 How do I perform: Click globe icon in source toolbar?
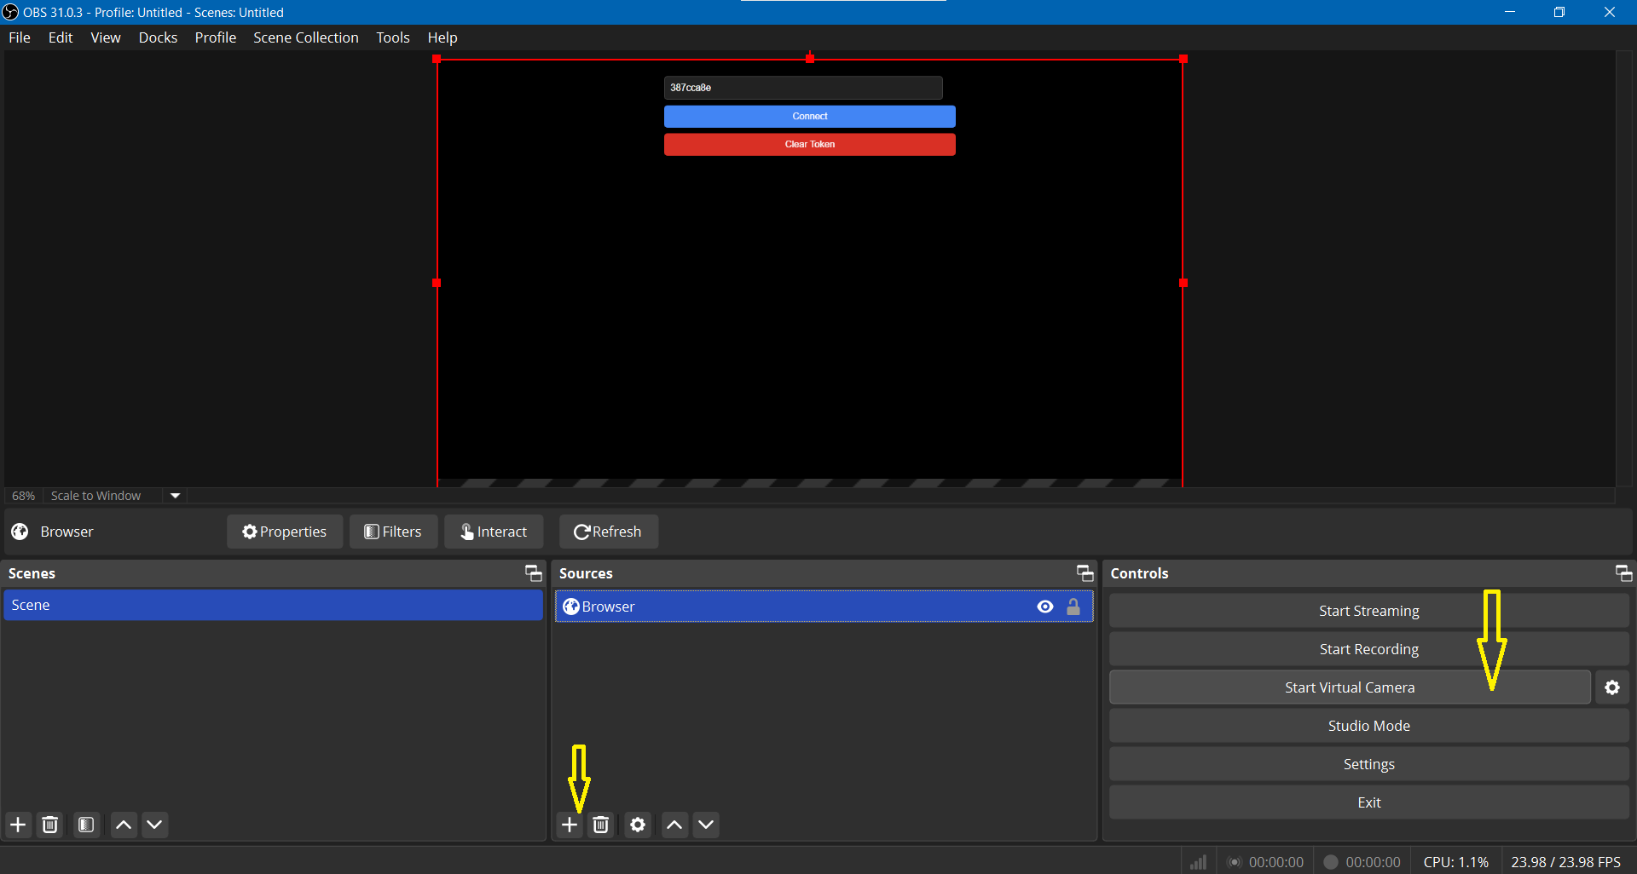pyautogui.click(x=20, y=532)
